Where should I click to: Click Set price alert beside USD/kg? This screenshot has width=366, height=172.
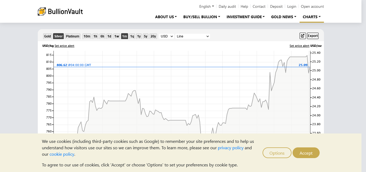pos(64,46)
